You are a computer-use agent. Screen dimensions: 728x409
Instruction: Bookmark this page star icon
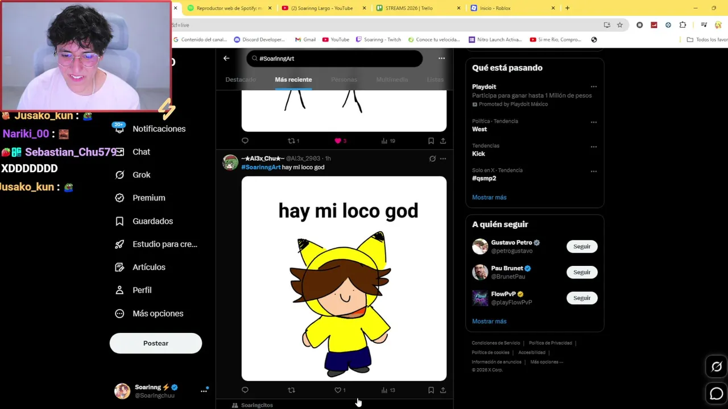point(620,25)
